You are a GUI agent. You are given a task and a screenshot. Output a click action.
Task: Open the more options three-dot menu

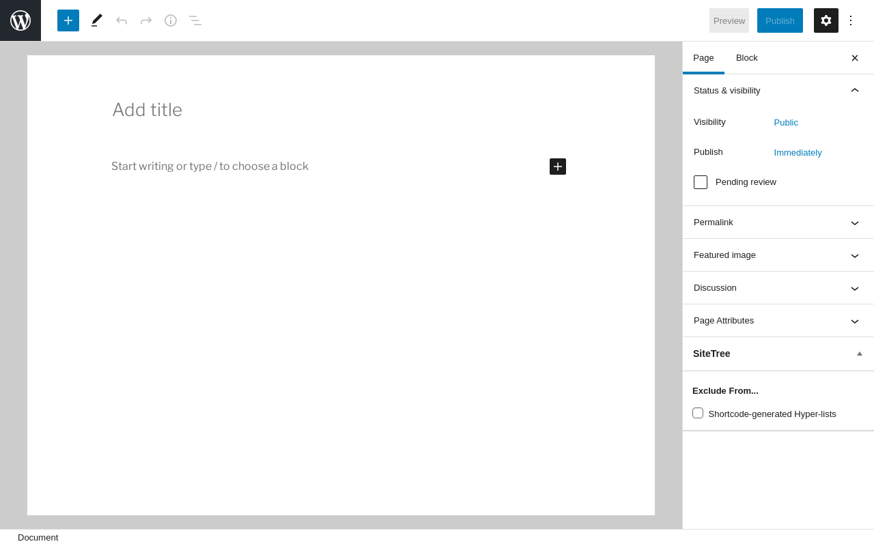click(851, 20)
